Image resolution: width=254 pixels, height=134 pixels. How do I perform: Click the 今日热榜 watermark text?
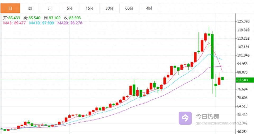point(207,116)
